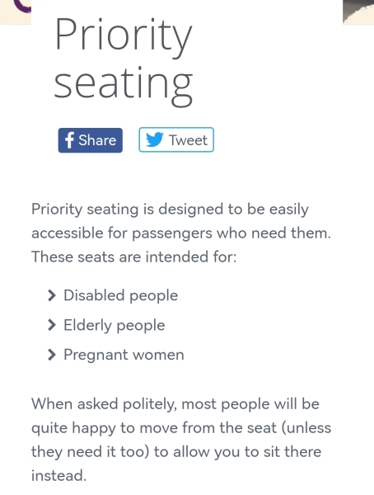
Task: Click the chevron beside Elderly people
Action: [x=51, y=325]
